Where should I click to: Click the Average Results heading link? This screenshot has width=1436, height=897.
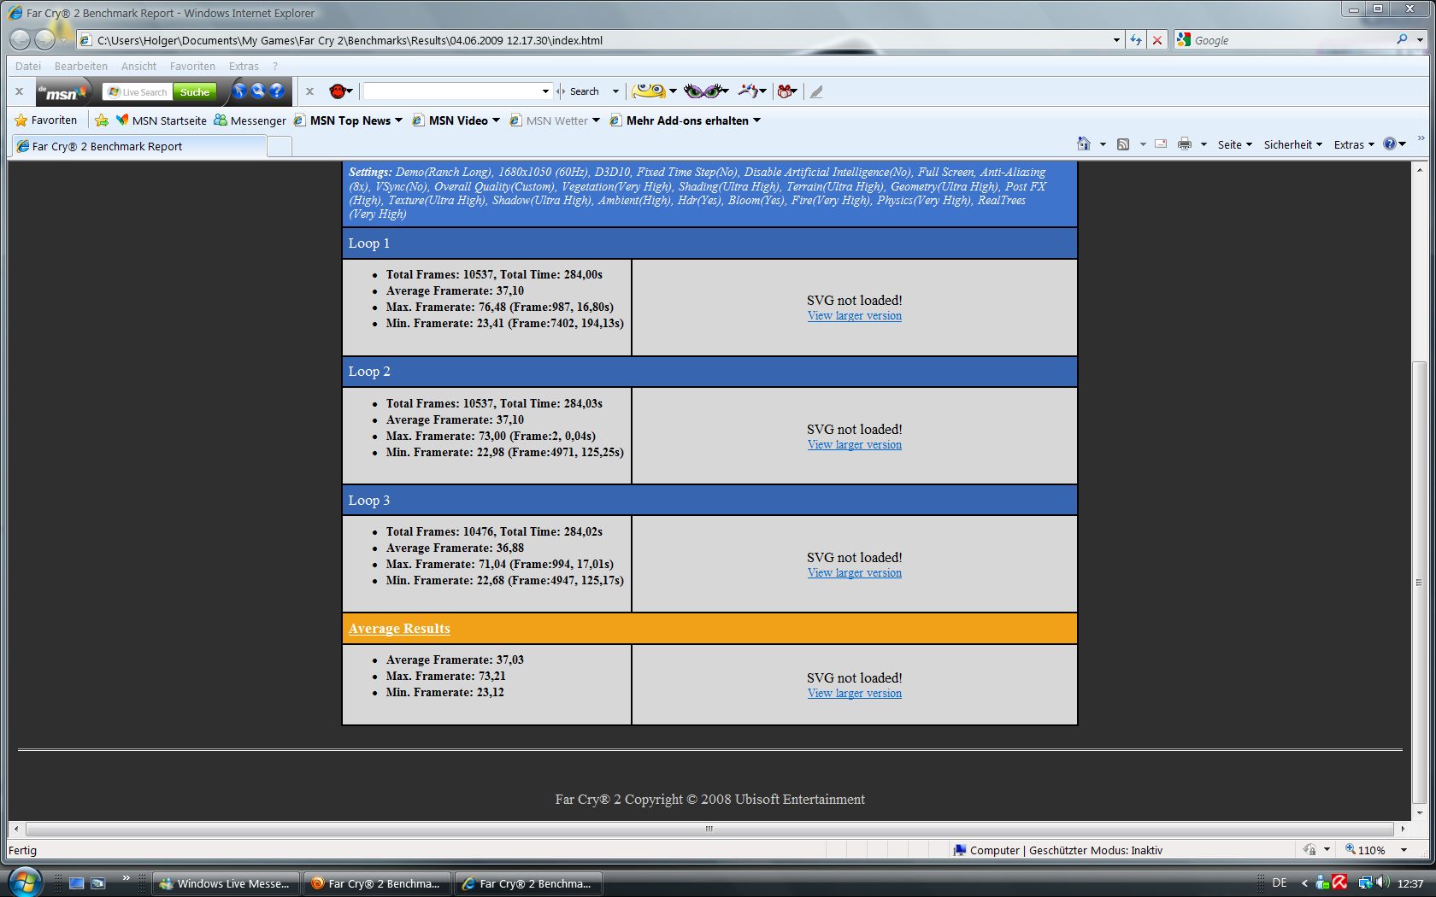pos(399,629)
